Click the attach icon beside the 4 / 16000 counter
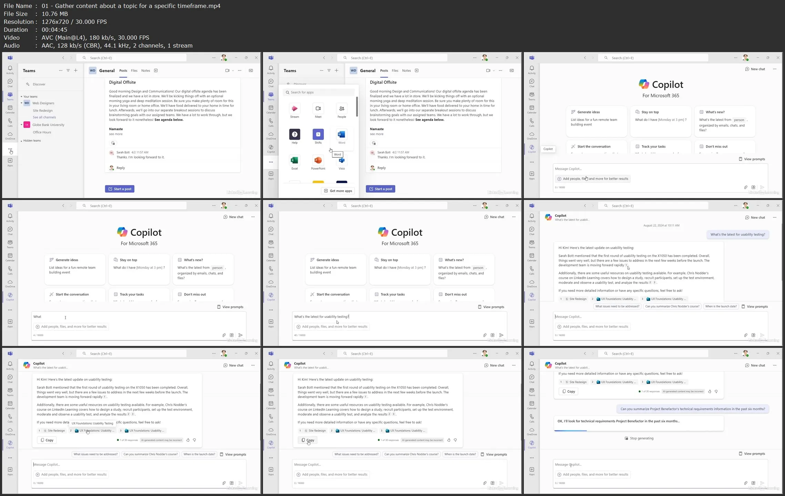The width and height of the screenshot is (785, 496). coord(224,335)
